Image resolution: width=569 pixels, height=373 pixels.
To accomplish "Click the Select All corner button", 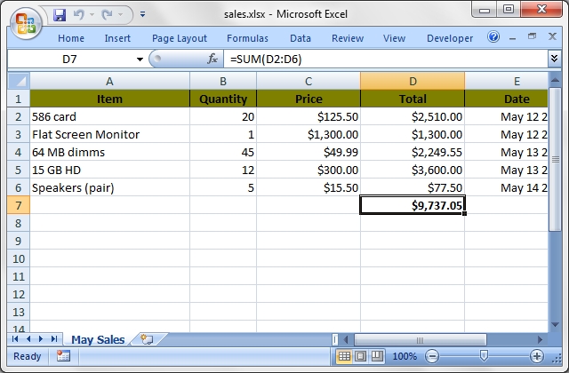I will coord(19,81).
